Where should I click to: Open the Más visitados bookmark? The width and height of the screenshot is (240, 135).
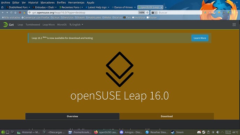pyautogui.click(x=11, y=18)
